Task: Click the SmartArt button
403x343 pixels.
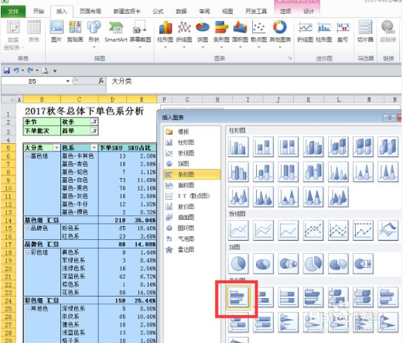Action: 116,32
